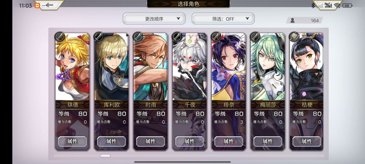Tap the Wi-Fi status icon
Image resolution: width=365 pixels, height=164 pixels.
[x=337, y=5]
